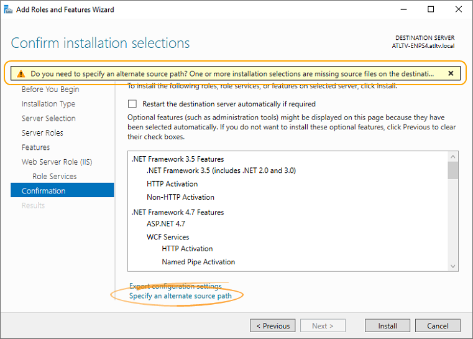Select HTTP Activation under WCF Services
473x339 pixels.
tap(187, 248)
